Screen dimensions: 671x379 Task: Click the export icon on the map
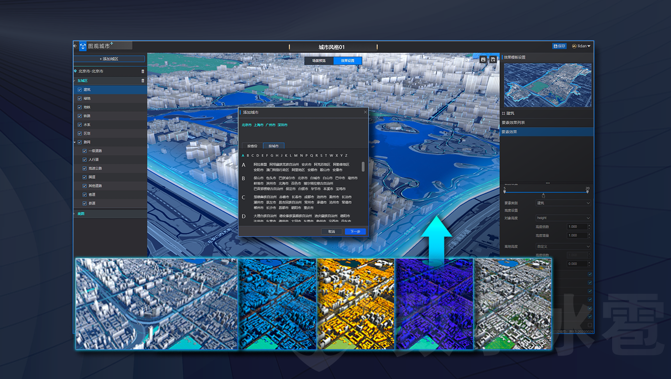point(493,59)
